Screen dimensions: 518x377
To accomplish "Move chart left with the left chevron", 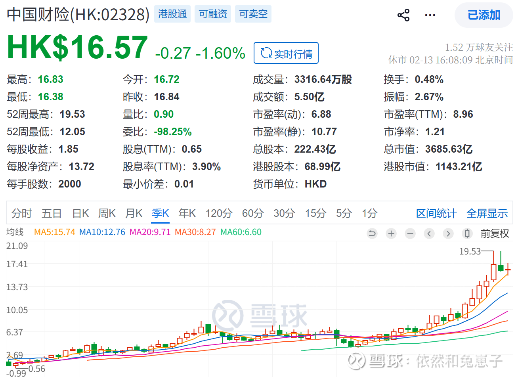I will pos(429,233).
